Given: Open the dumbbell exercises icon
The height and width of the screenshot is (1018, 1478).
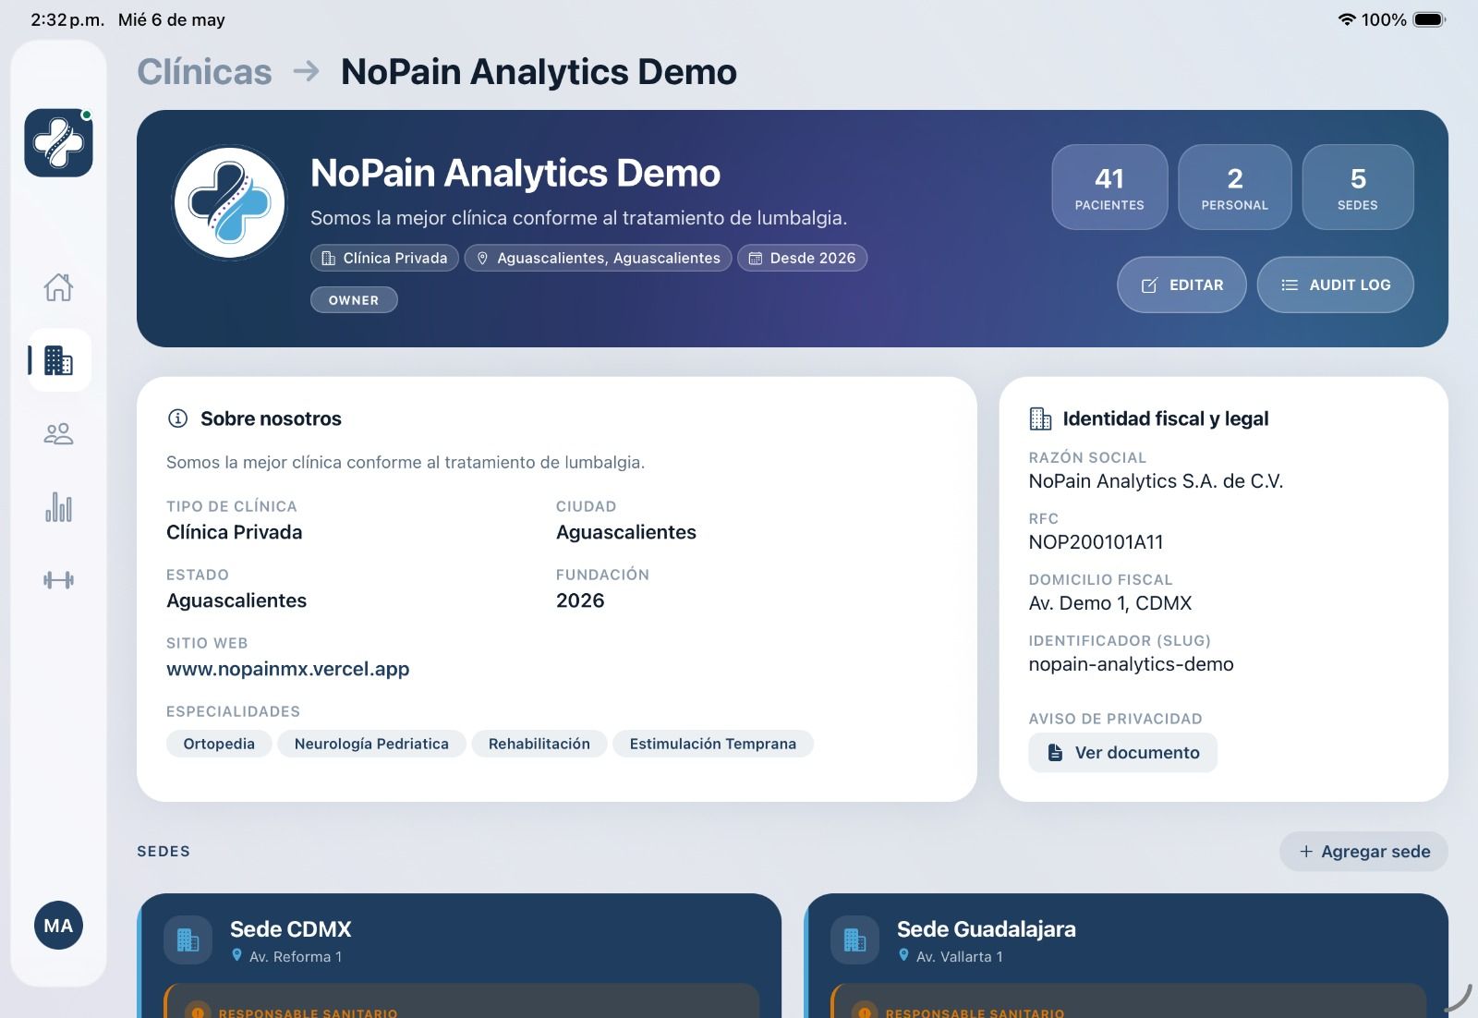Looking at the screenshot, I should point(58,580).
